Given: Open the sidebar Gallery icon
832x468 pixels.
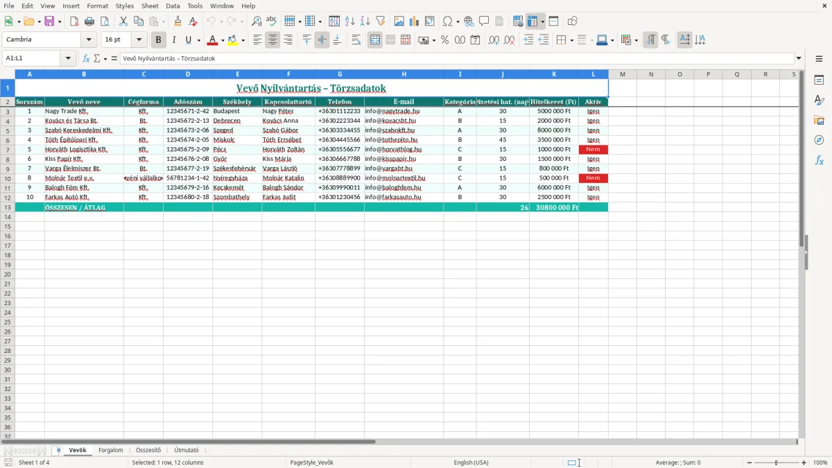Looking at the screenshot, I should 819,121.
